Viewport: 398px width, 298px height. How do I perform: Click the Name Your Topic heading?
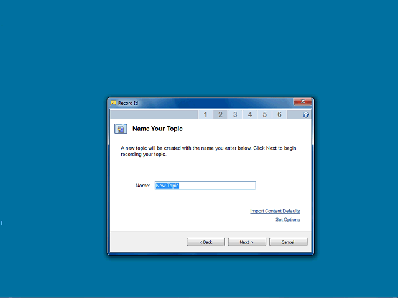[157, 129]
